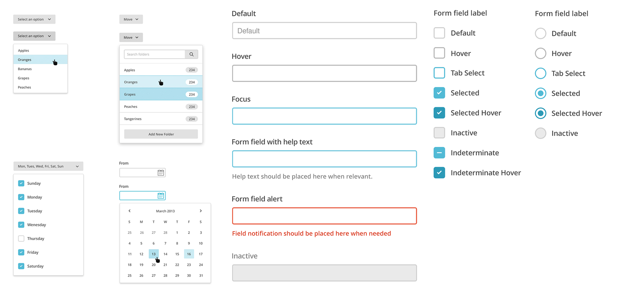Check the Thursday checkbox
Image resolution: width=619 pixels, height=290 pixels.
click(x=21, y=239)
